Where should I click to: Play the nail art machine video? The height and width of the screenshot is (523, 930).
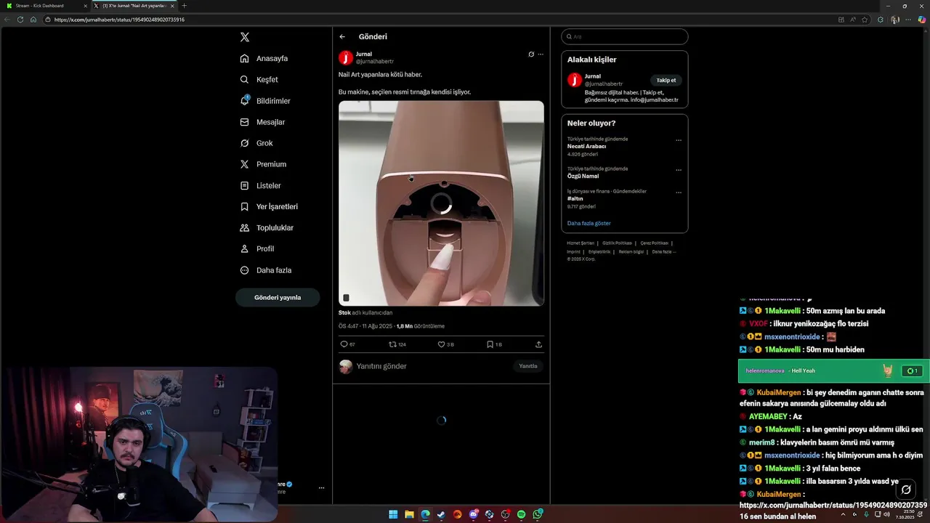(441, 203)
